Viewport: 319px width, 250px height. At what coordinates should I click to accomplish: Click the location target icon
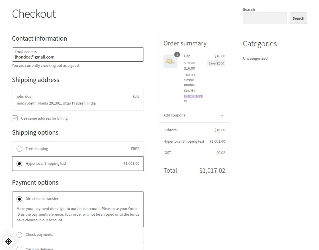tap(9, 241)
